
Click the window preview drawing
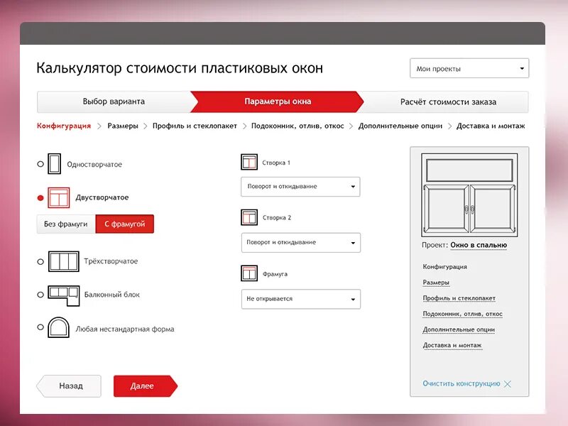pos(469,195)
